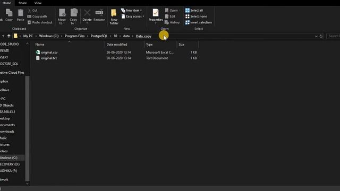This screenshot has height=191, width=340.
Task: Expand breadcrumb arrow after PostgreSQL
Action: point(110,36)
